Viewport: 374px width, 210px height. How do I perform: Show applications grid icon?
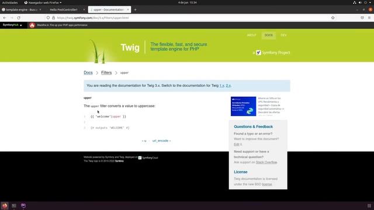(x=369, y=206)
